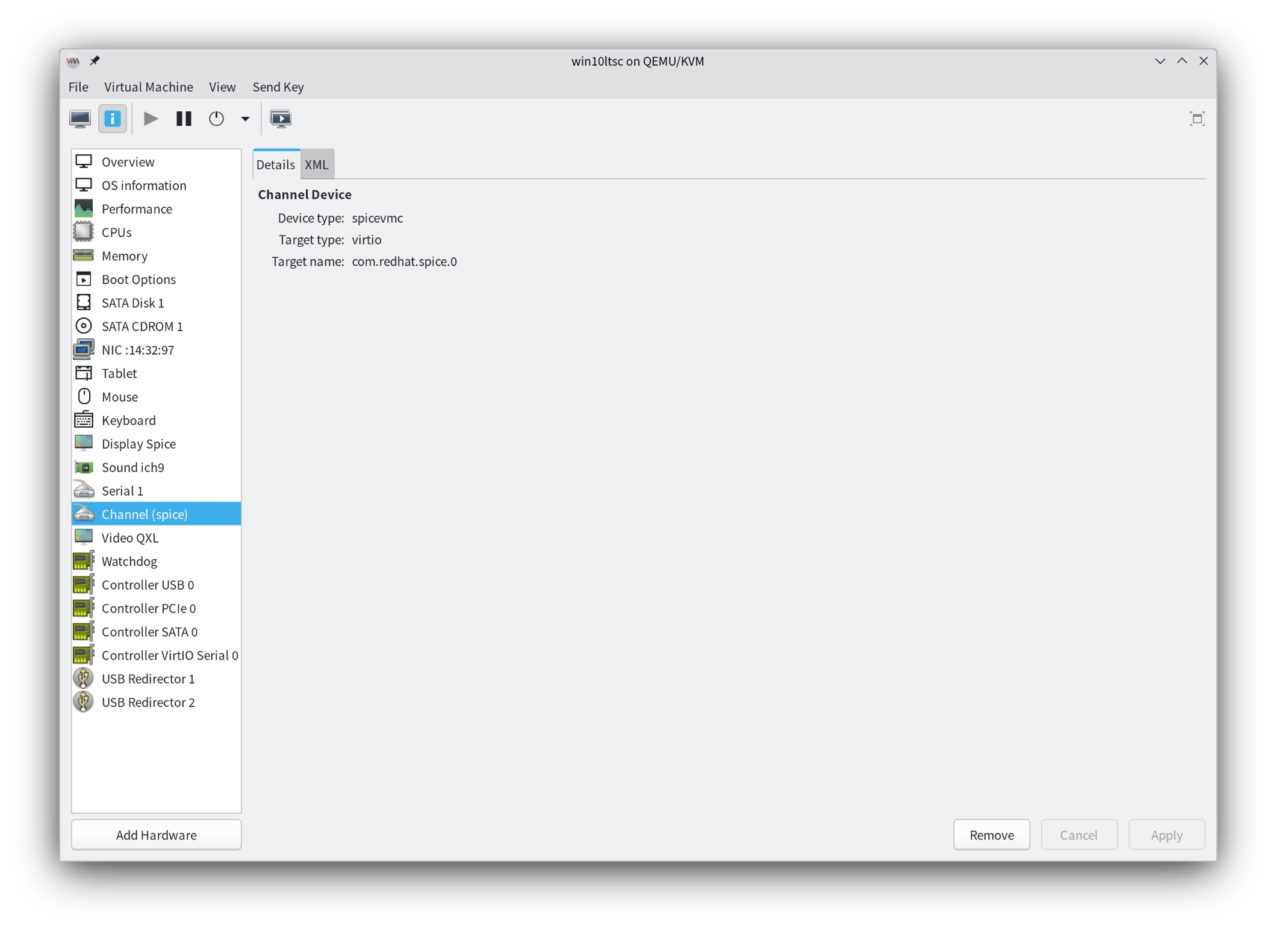Switch to the XML tab
Screen dimensions: 1276x931
tap(316, 164)
